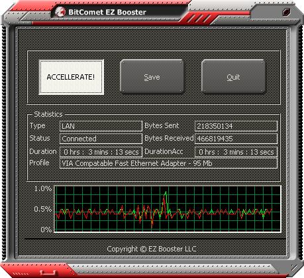This screenshot has width=304, height=278.
Task: Click the Profile field with VIA Ethernet Adapter
Action: click(x=168, y=163)
